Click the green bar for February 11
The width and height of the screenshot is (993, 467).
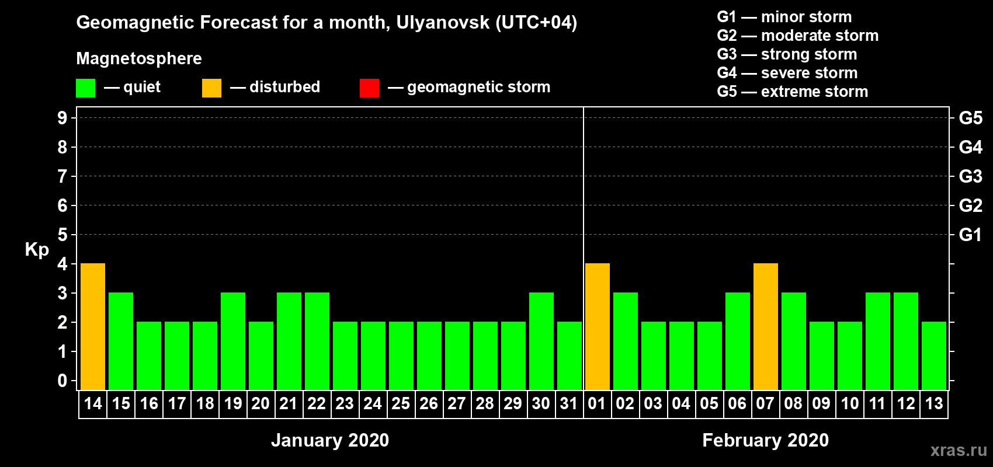[878, 341]
